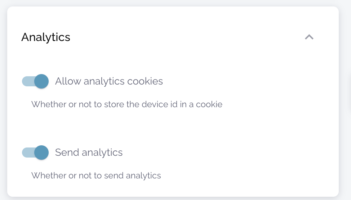Viewport: 351px width, 200px height.
Task: Click the device id cookie description text
Action: pyautogui.click(x=126, y=105)
